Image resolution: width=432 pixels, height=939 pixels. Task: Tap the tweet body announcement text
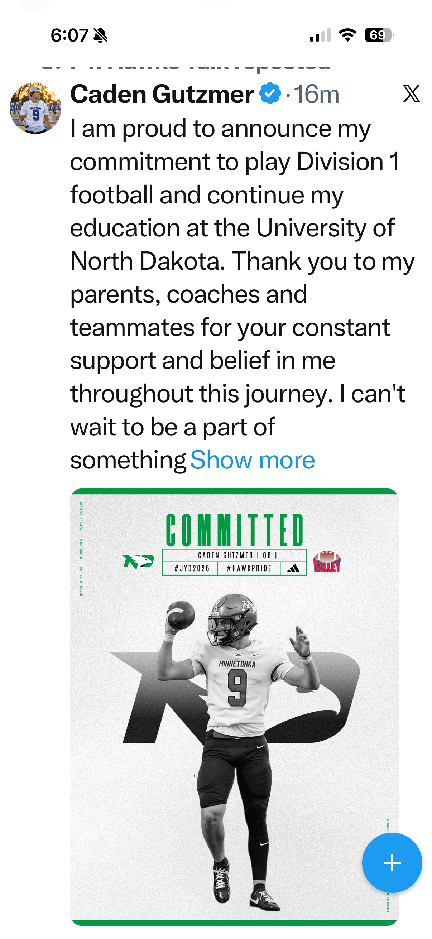pos(233,277)
